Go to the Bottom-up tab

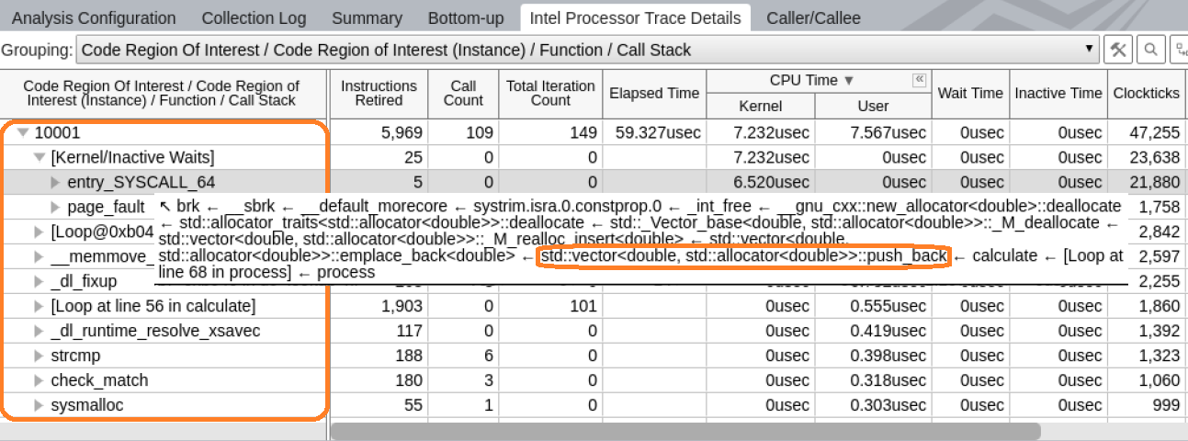coord(466,18)
